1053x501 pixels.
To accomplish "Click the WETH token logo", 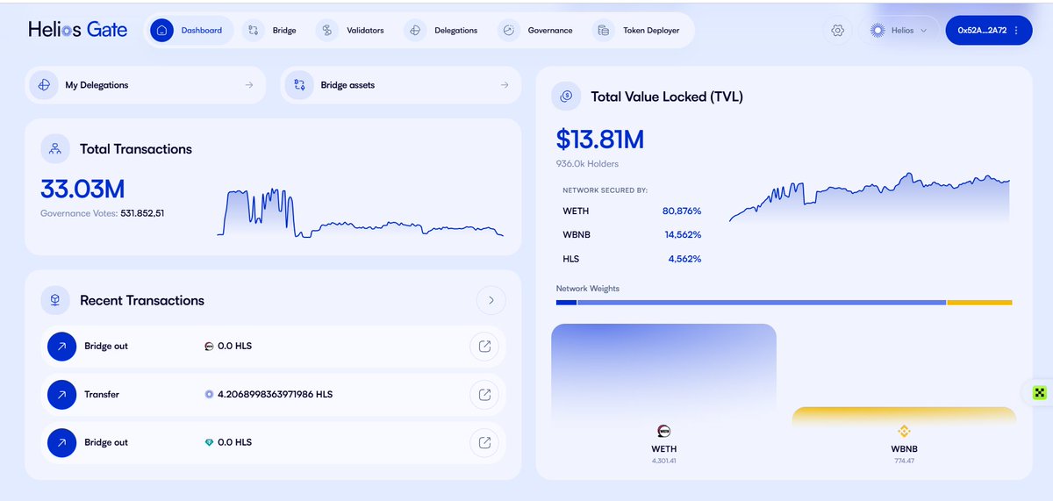I will [x=663, y=431].
